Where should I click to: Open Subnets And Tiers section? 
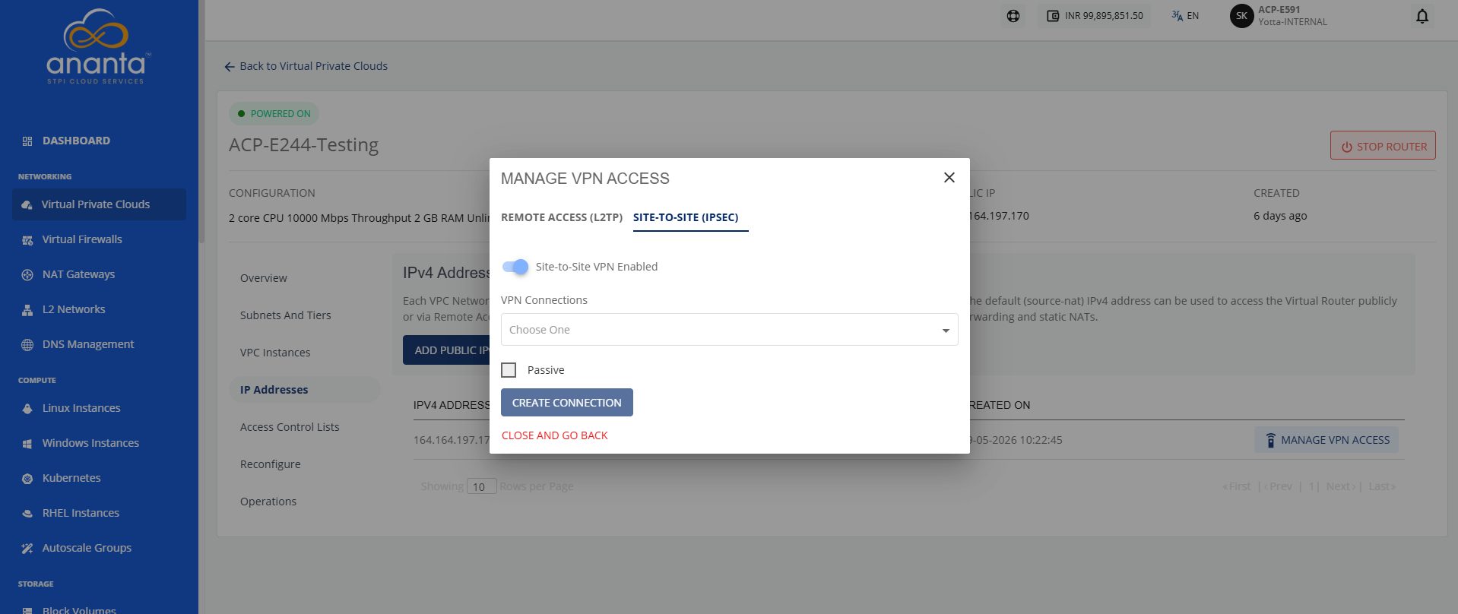286,315
